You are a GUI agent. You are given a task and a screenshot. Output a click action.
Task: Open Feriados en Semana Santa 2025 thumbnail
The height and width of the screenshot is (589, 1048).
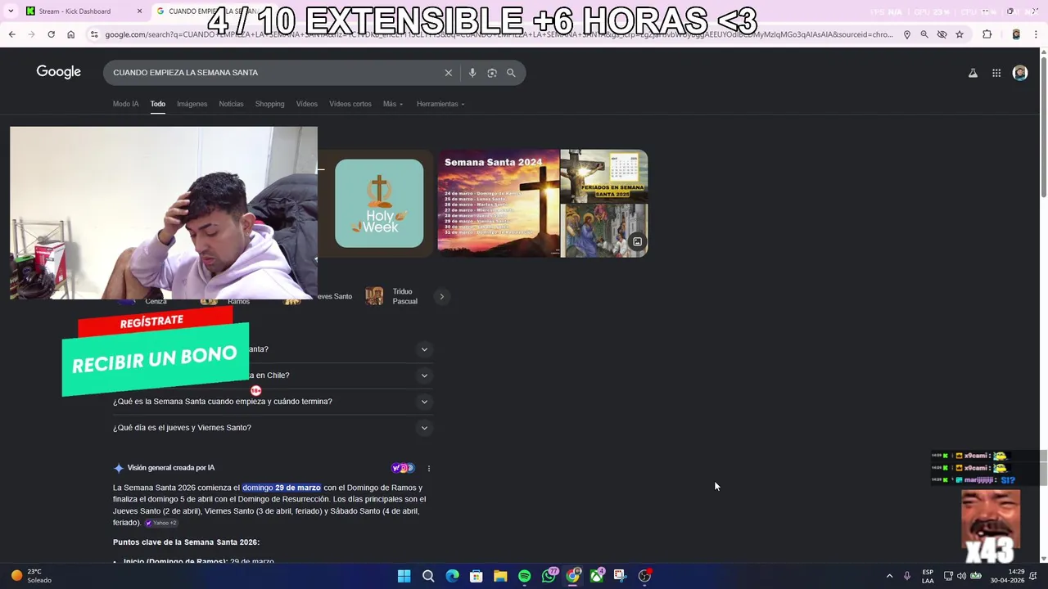coord(604,176)
